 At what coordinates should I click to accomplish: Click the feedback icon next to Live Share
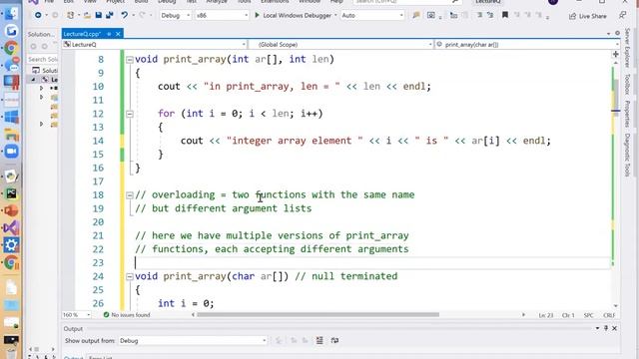[622, 16]
